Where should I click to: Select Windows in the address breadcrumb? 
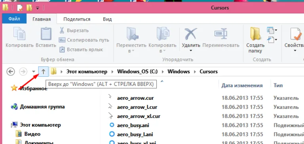pos(179,72)
